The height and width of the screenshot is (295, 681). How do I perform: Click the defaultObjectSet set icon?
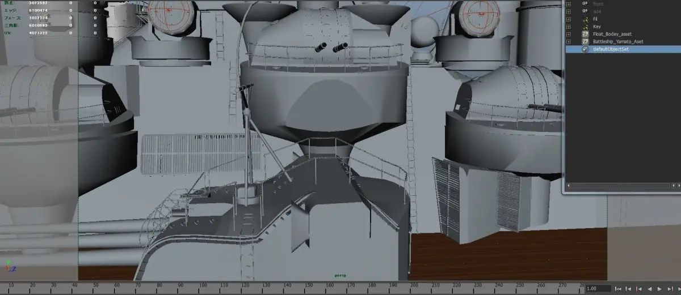tap(585, 49)
